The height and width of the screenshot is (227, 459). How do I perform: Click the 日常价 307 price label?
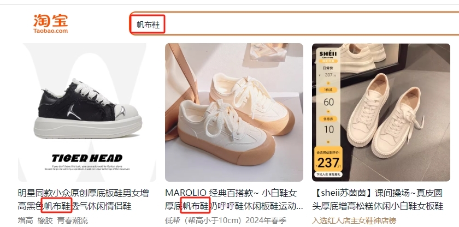328,71
